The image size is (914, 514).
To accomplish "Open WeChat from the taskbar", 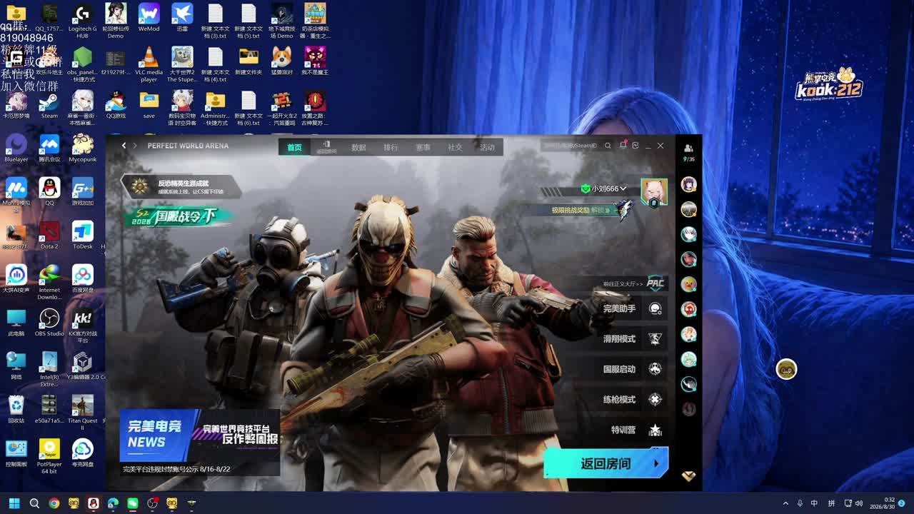I will point(132,503).
